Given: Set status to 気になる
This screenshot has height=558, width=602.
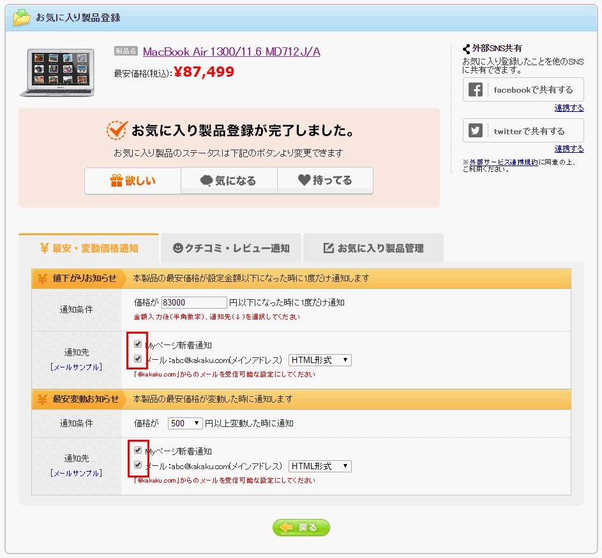Looking at the screenshot, I should (x=229, y=181).
